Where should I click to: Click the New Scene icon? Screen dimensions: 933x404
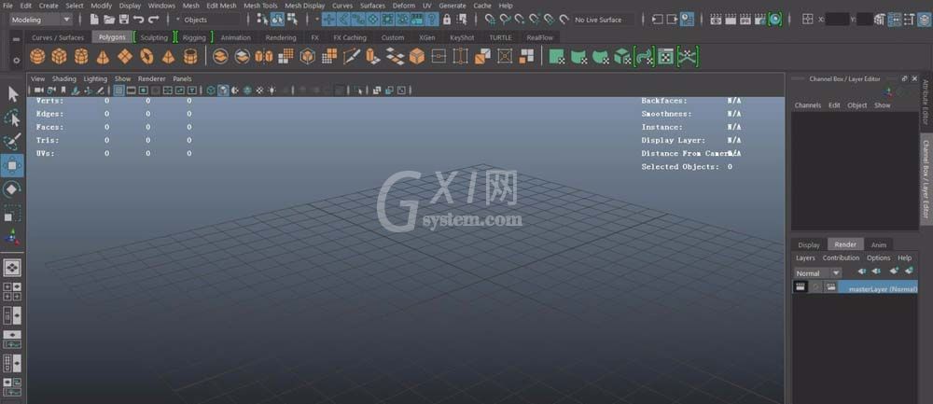[94, 19]
